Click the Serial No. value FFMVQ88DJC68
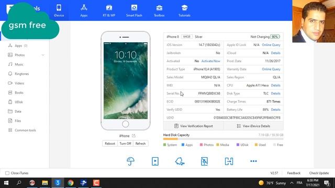 click(x=209, y=93)
